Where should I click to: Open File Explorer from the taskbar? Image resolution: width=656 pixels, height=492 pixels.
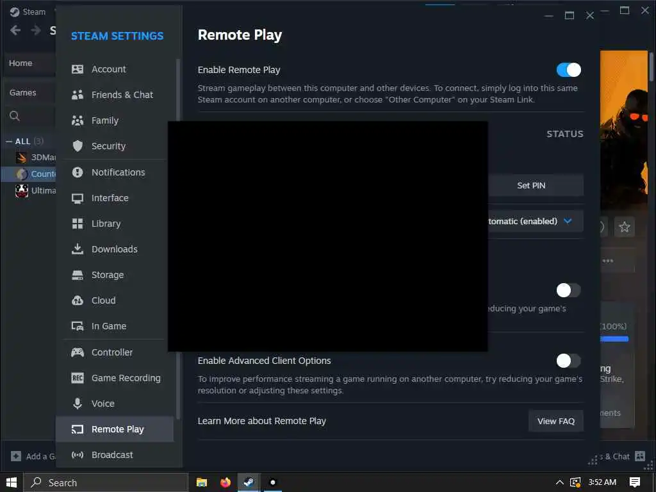202,482
